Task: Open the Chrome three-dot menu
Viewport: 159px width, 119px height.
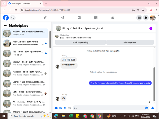Action: click(x=156, y=10)
